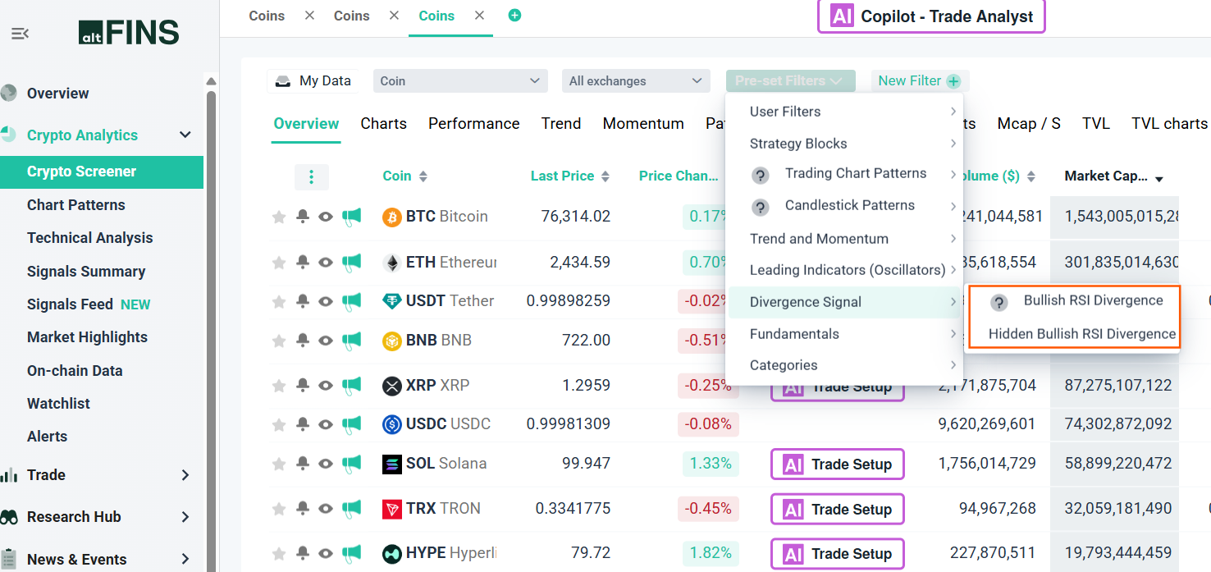1211x572 pixels.
Task: Expand the Research Hub sidebar section
Action: coord(185,517)
